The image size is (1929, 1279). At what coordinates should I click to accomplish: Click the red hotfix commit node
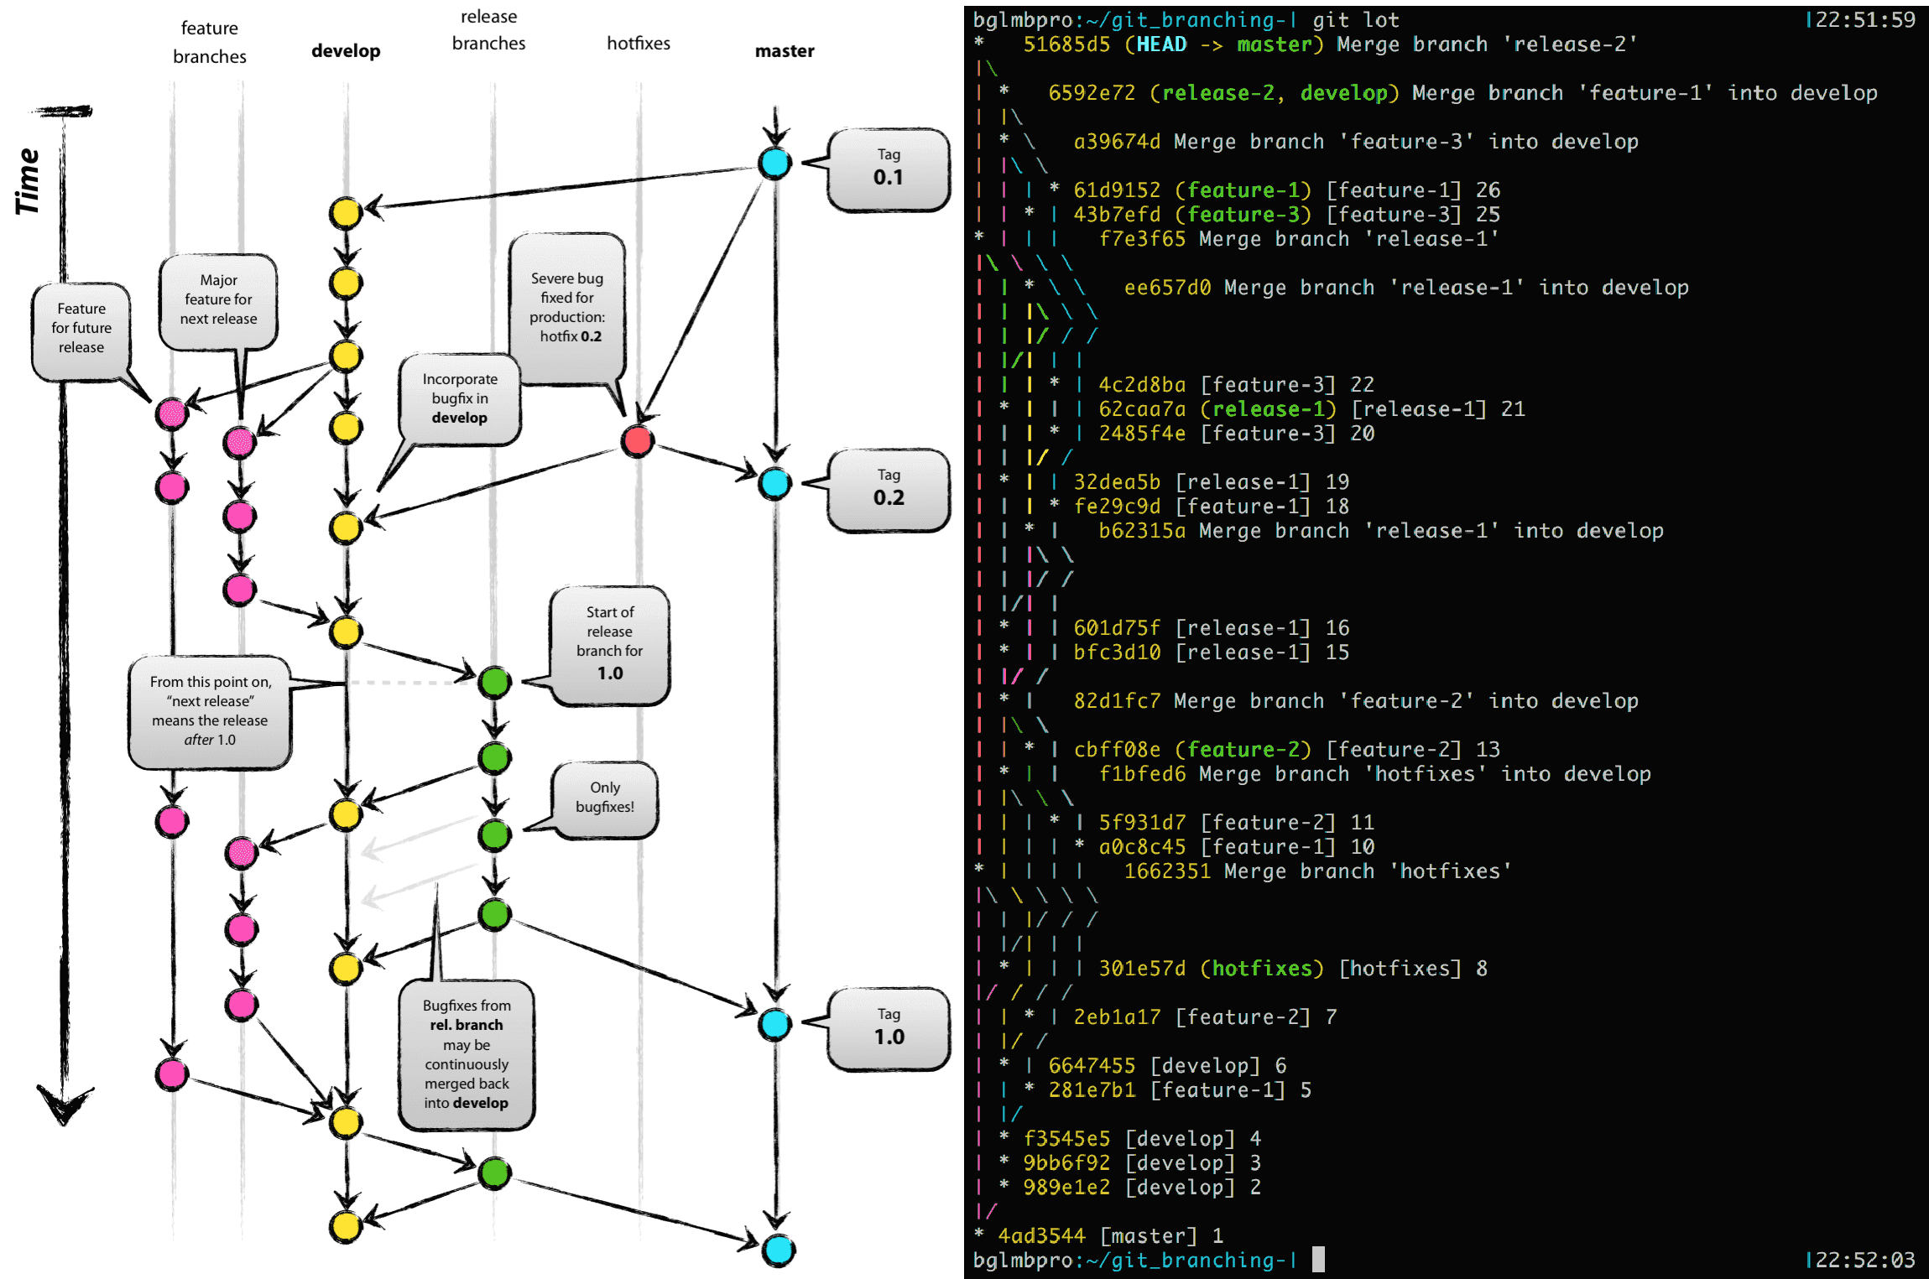(x=638, y=439)
